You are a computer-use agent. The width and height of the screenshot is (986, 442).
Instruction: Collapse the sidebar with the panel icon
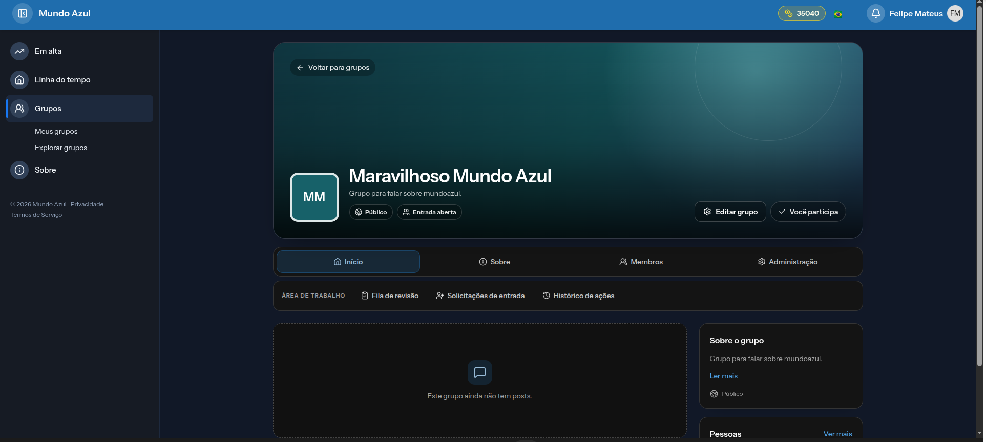pyautogui.click(x=23, y=13)
